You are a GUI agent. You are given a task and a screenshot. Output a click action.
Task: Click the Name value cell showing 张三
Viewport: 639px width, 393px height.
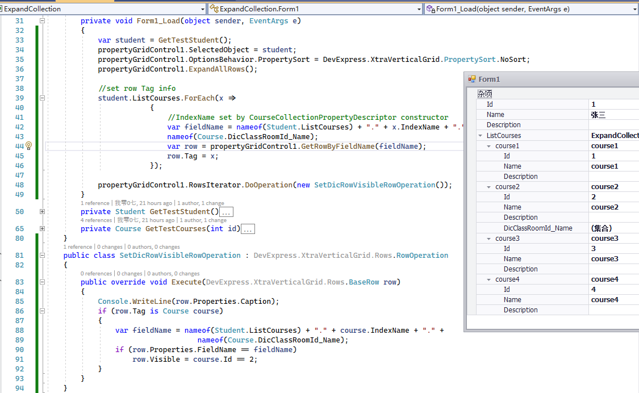[x=599, y=115]
